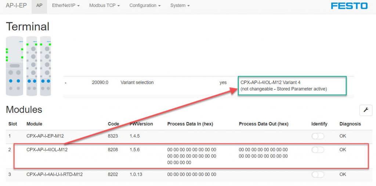376x186 pixels.
Task: Click Diagnosis OK for slot 3
Action: point(343,175)
